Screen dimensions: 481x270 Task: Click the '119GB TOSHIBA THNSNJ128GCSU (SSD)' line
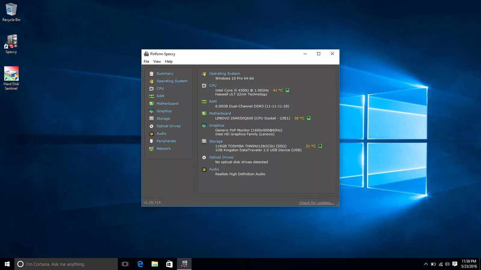pos(251,146)
